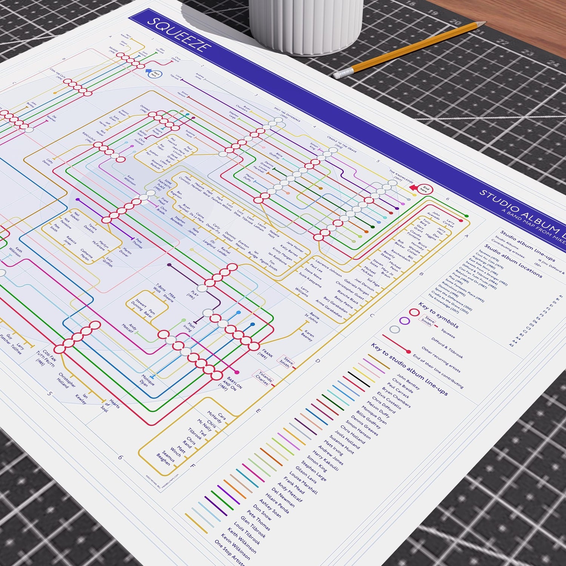Click 'Some Fantastic Place (1993)' in album locations
This screenshot has height=566, width=566.
pos(466,290)
